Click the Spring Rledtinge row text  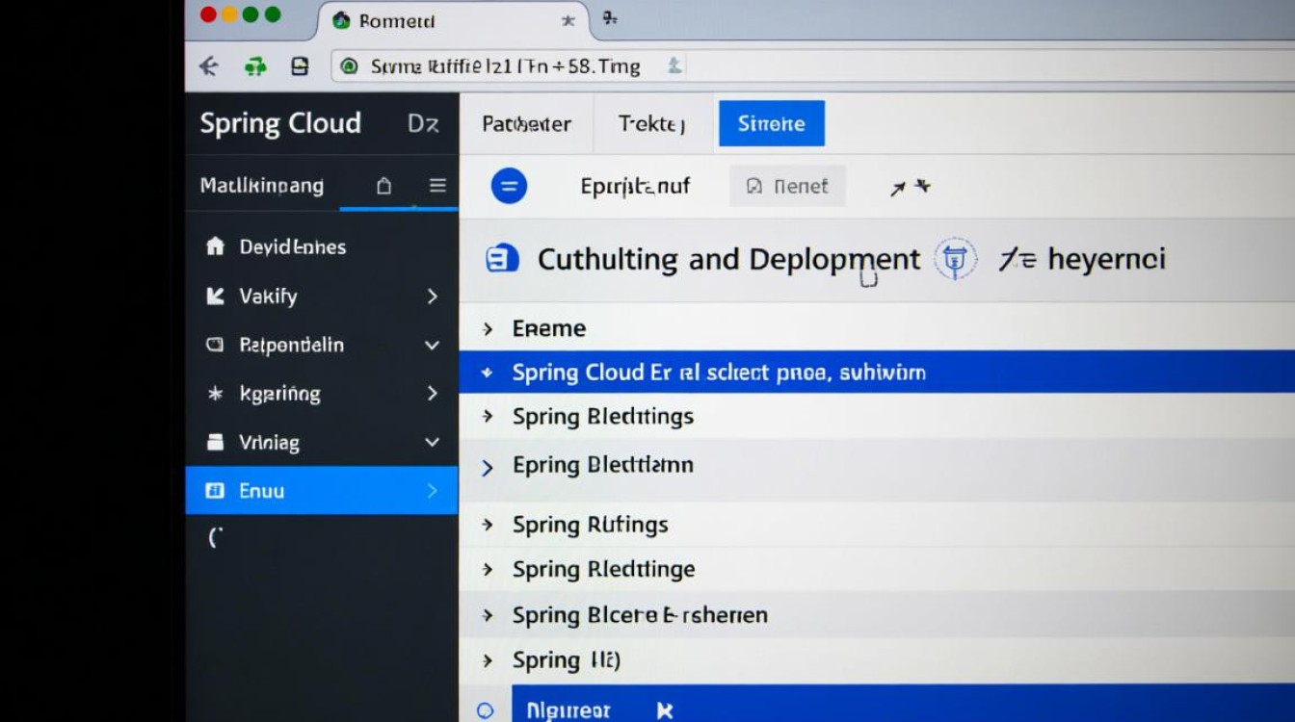pyautogui.click(x=604, y=569)
